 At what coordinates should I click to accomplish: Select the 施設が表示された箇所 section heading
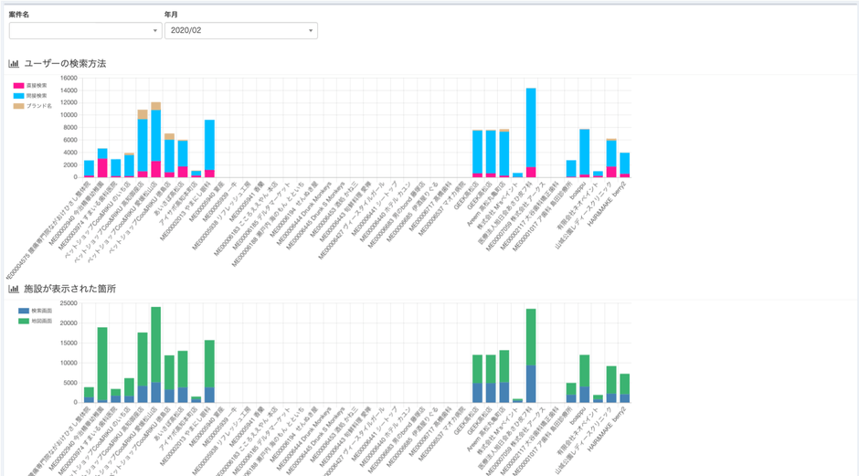click(x=70, y=289)
